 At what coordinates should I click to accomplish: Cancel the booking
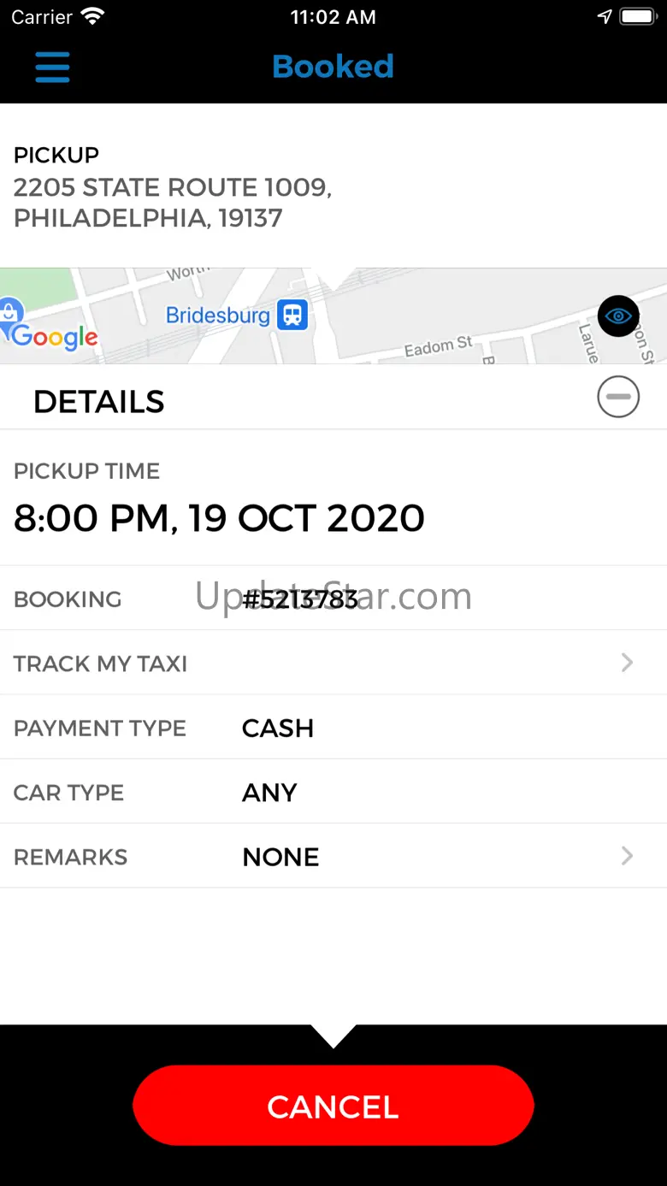click(x=333, y=1106)
